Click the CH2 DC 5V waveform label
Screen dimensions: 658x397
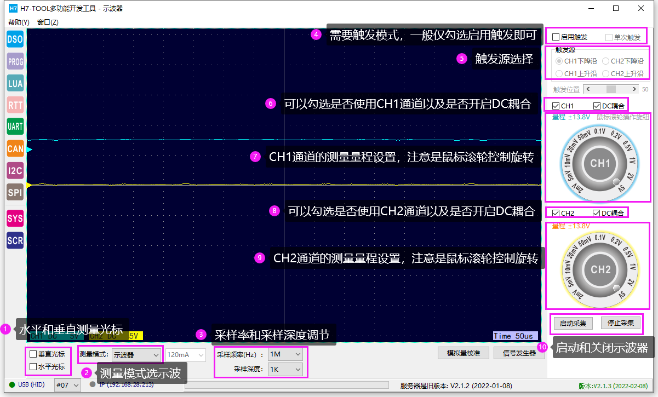pos(116,336)
